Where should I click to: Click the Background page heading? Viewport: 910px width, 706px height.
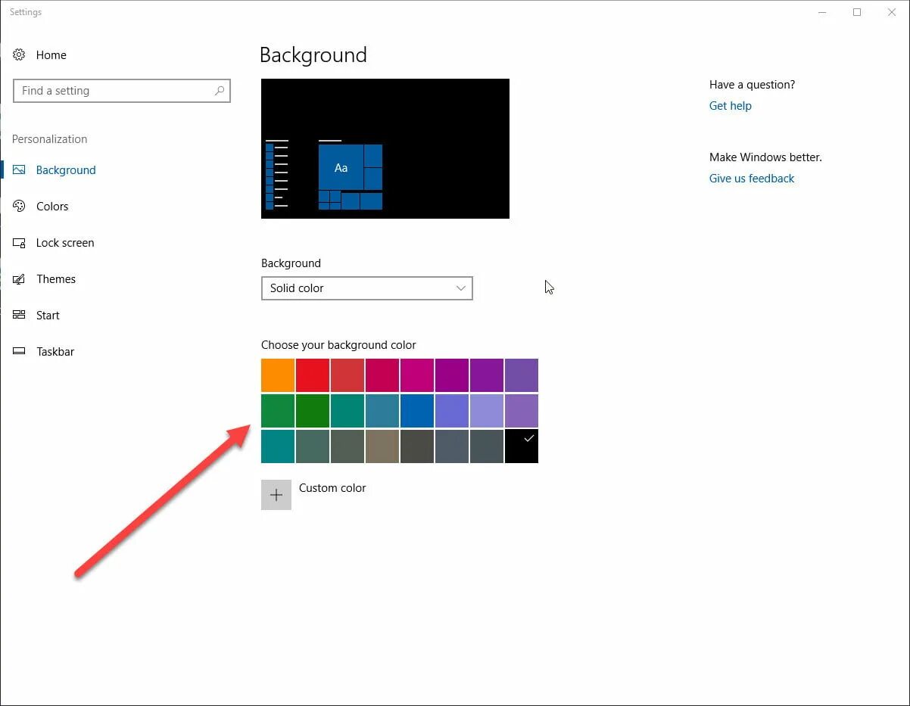[313, 55]
